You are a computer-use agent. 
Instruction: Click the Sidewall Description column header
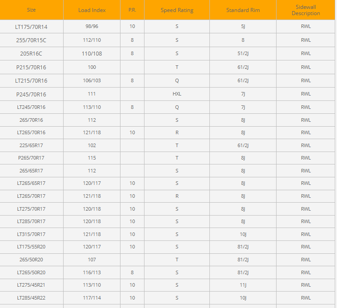306,10
